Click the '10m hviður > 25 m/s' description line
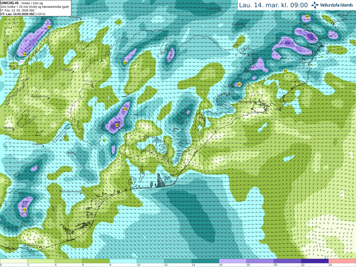 click(x=35, y=7)
